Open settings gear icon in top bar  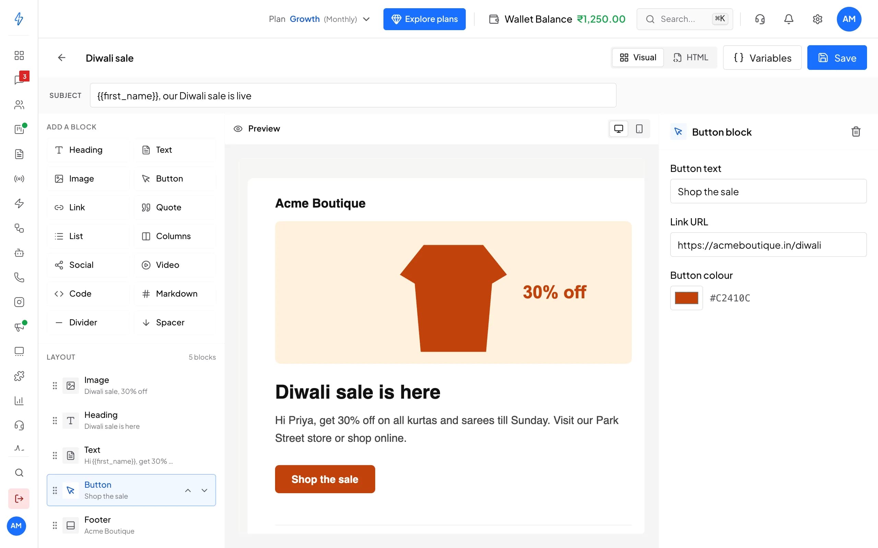tap(817, 19)
